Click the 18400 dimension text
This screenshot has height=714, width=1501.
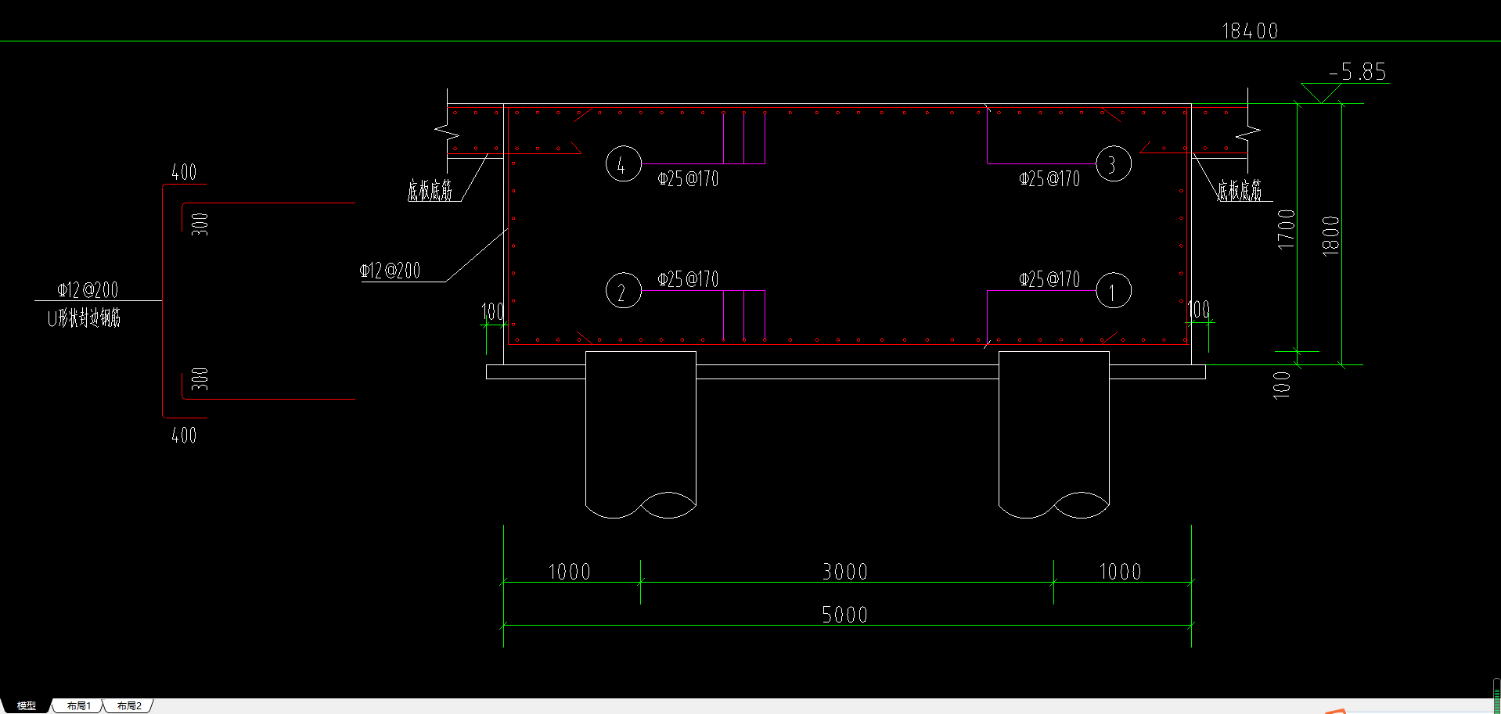1250,30
